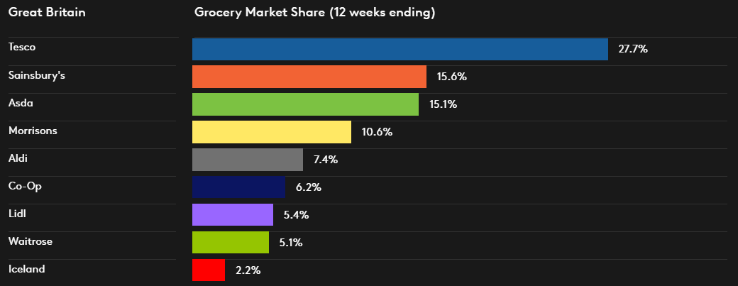Click the yellow Morrisons bar
This screenshot has height=286, width=738.
click(x=271, y=132)
